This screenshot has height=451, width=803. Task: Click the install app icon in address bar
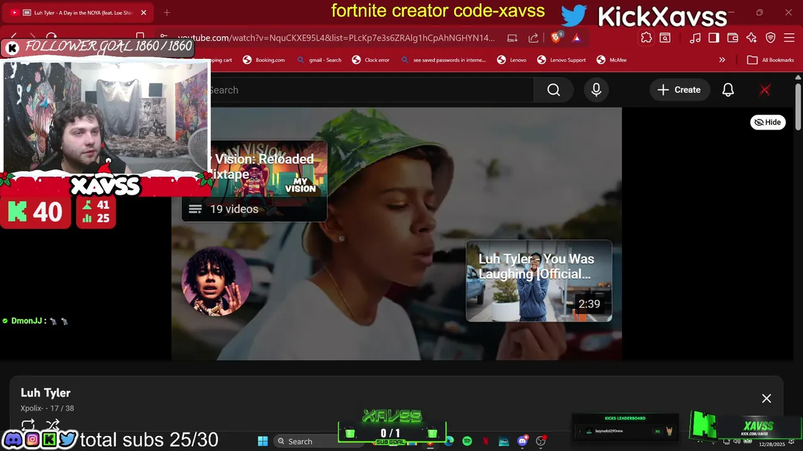pos(513,38)
